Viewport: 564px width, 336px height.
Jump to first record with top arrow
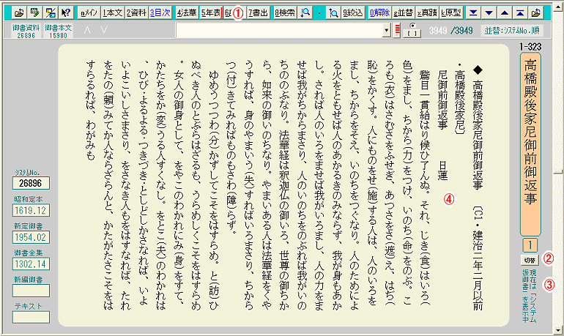point(519,12)
